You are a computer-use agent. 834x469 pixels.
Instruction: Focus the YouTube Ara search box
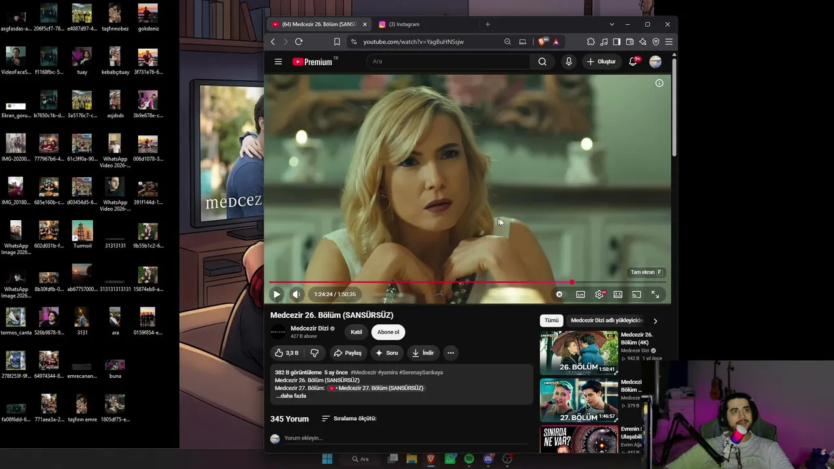[x=448, y=62]
